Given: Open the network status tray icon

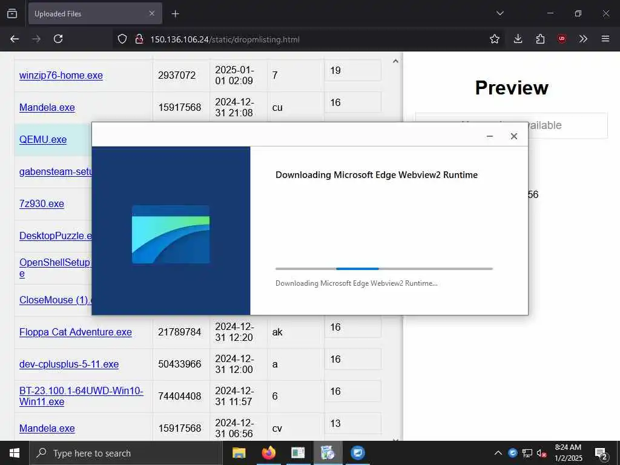Looking at the screenshot, I should (x=527, y=453).
